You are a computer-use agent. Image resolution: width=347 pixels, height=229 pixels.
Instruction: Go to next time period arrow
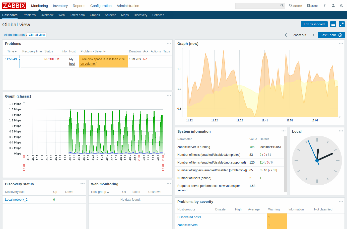pos(313,35)
